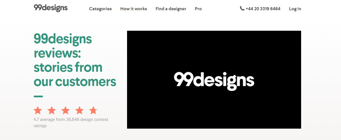Click the phone icon beside the number
Image resolution: width=341 pixels, height=140 pixels.
pyautogui.click(x=242, y=9)
